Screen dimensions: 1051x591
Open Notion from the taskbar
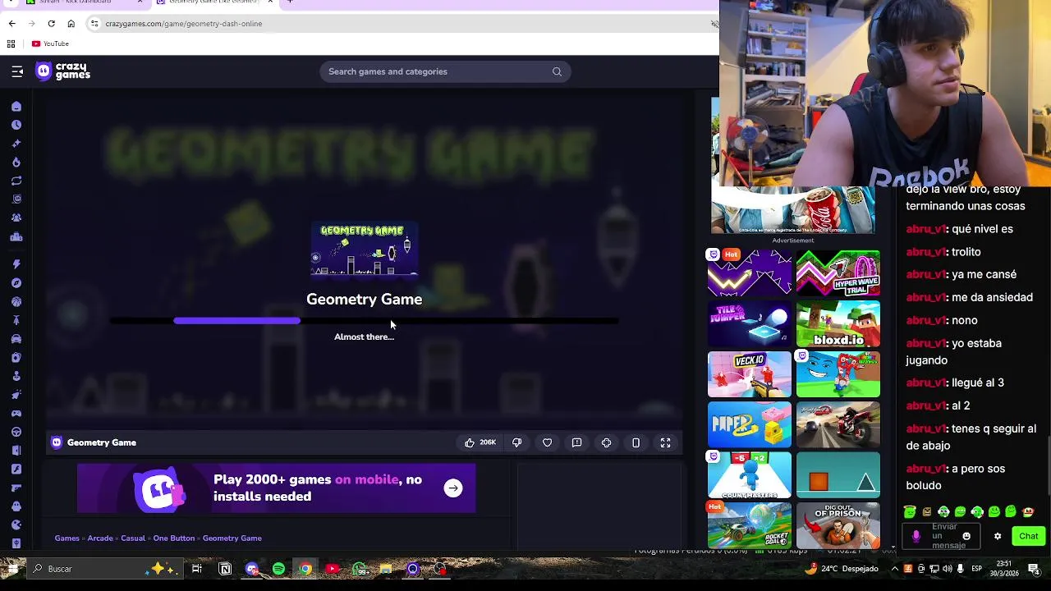[x=225, y=569]
